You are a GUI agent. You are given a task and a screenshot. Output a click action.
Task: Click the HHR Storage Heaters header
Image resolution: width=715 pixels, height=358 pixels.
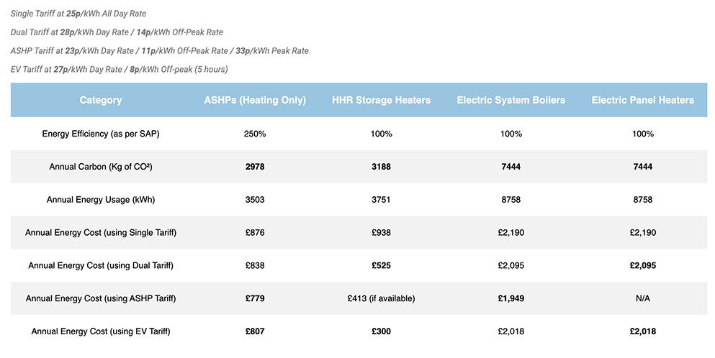tap(382, 100)
